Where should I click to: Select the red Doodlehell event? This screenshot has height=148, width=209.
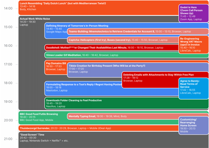(x=107, y=48)
